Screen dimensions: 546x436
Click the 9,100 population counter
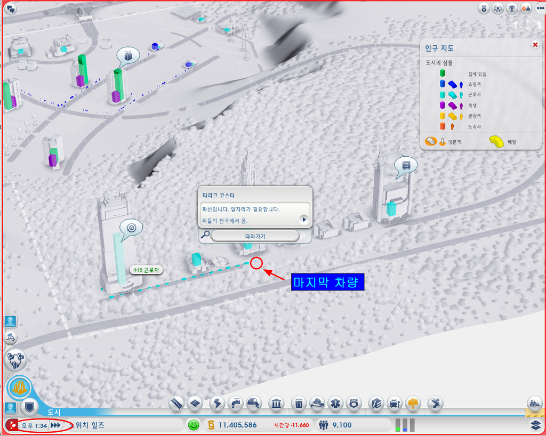(x=342, y=425)
